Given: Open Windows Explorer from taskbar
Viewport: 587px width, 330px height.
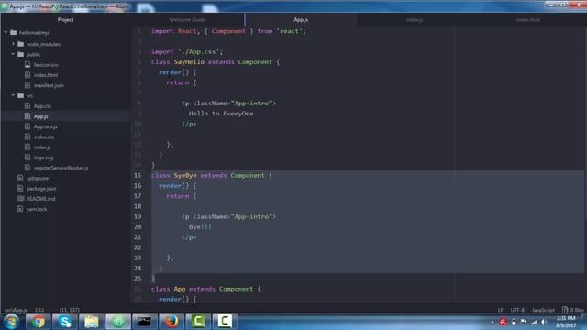Looking at the screenshot, I should pyautogui.click(x=92, y=322).
